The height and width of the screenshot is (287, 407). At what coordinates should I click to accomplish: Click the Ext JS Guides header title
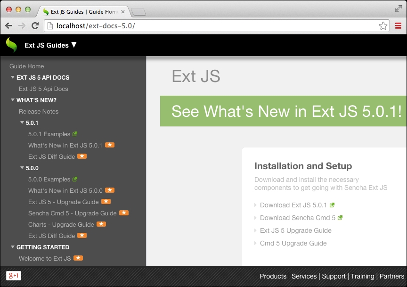pyautogui.click(x=47, y=45)
